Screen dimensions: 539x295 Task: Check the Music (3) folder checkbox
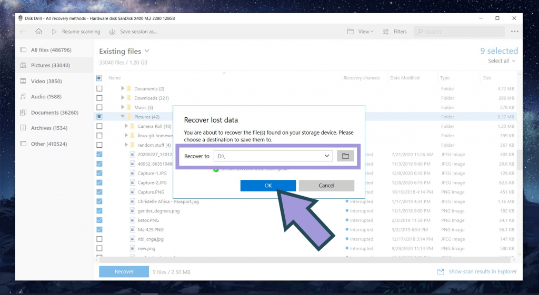tap(99, 107)
